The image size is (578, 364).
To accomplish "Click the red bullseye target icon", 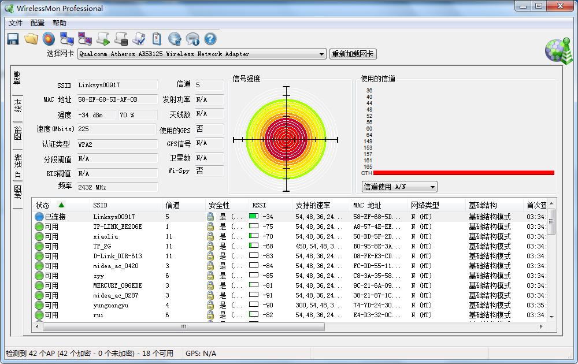I will 49,39.
